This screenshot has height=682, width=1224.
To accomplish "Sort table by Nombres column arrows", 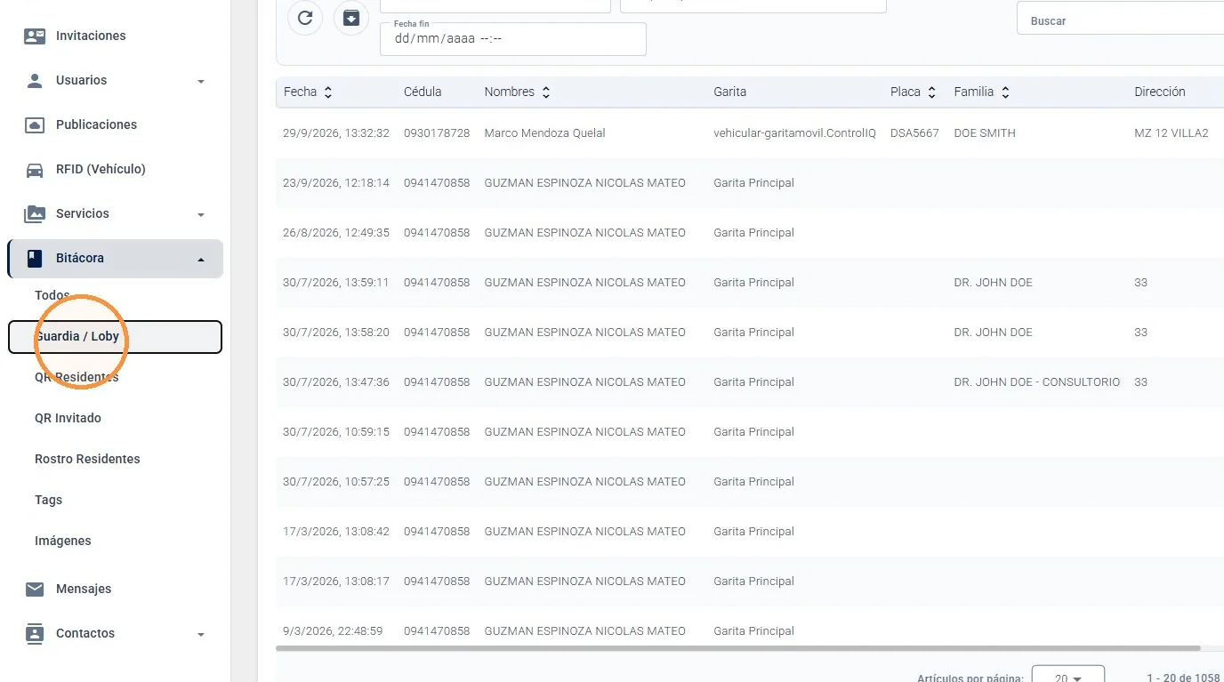I will point(546,92).
